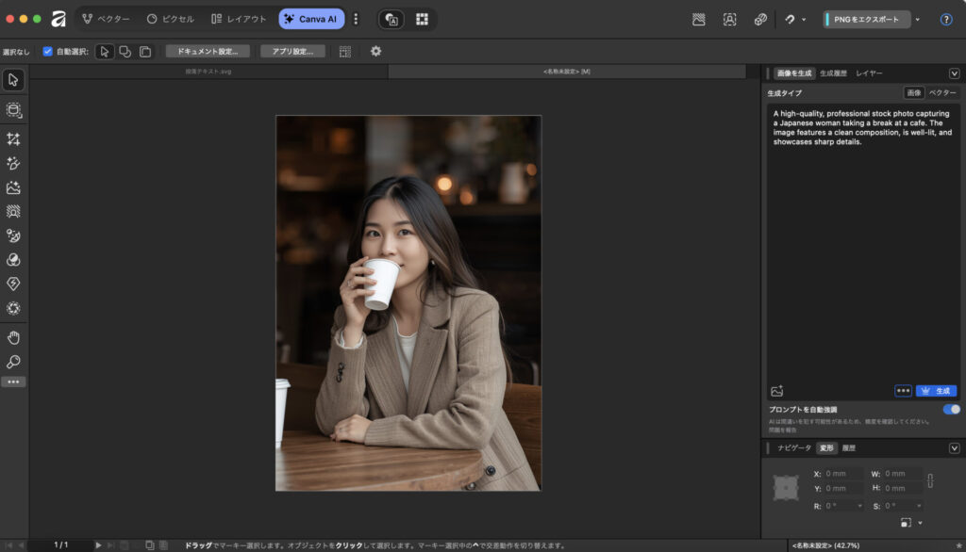Open the rotation R field dropdown
Viewport: 966px width, 552px height.
(859, 506)
